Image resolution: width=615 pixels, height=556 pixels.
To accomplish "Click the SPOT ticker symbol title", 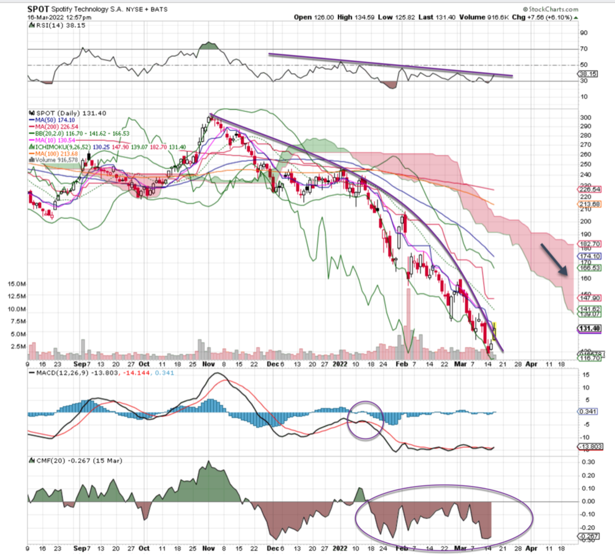I will 38,9.
